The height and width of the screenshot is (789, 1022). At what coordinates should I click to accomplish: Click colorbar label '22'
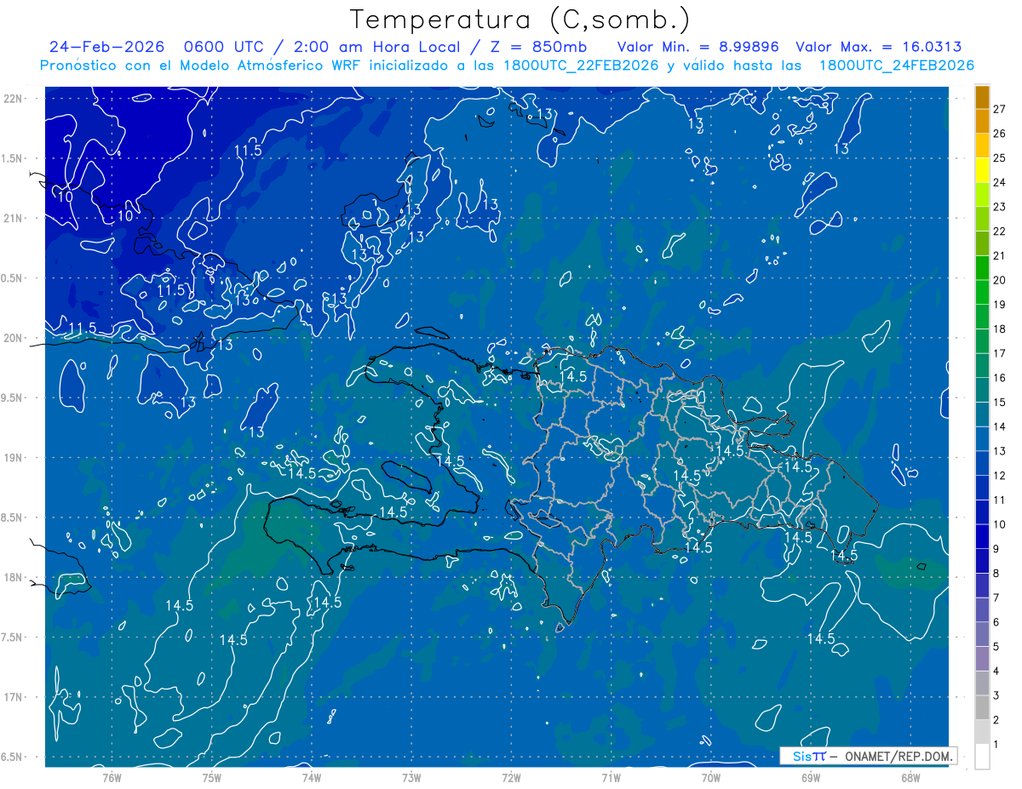[x=999, y=232]
